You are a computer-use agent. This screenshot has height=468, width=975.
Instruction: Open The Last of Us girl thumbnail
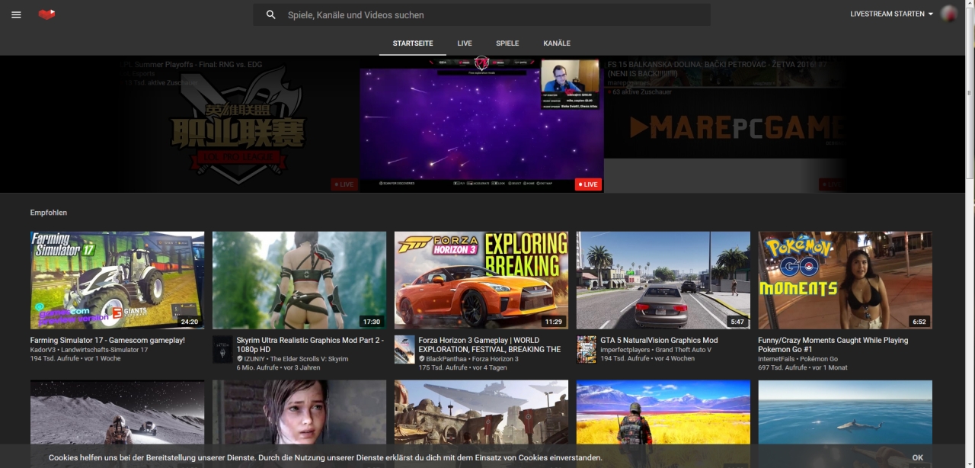point(299,412)
